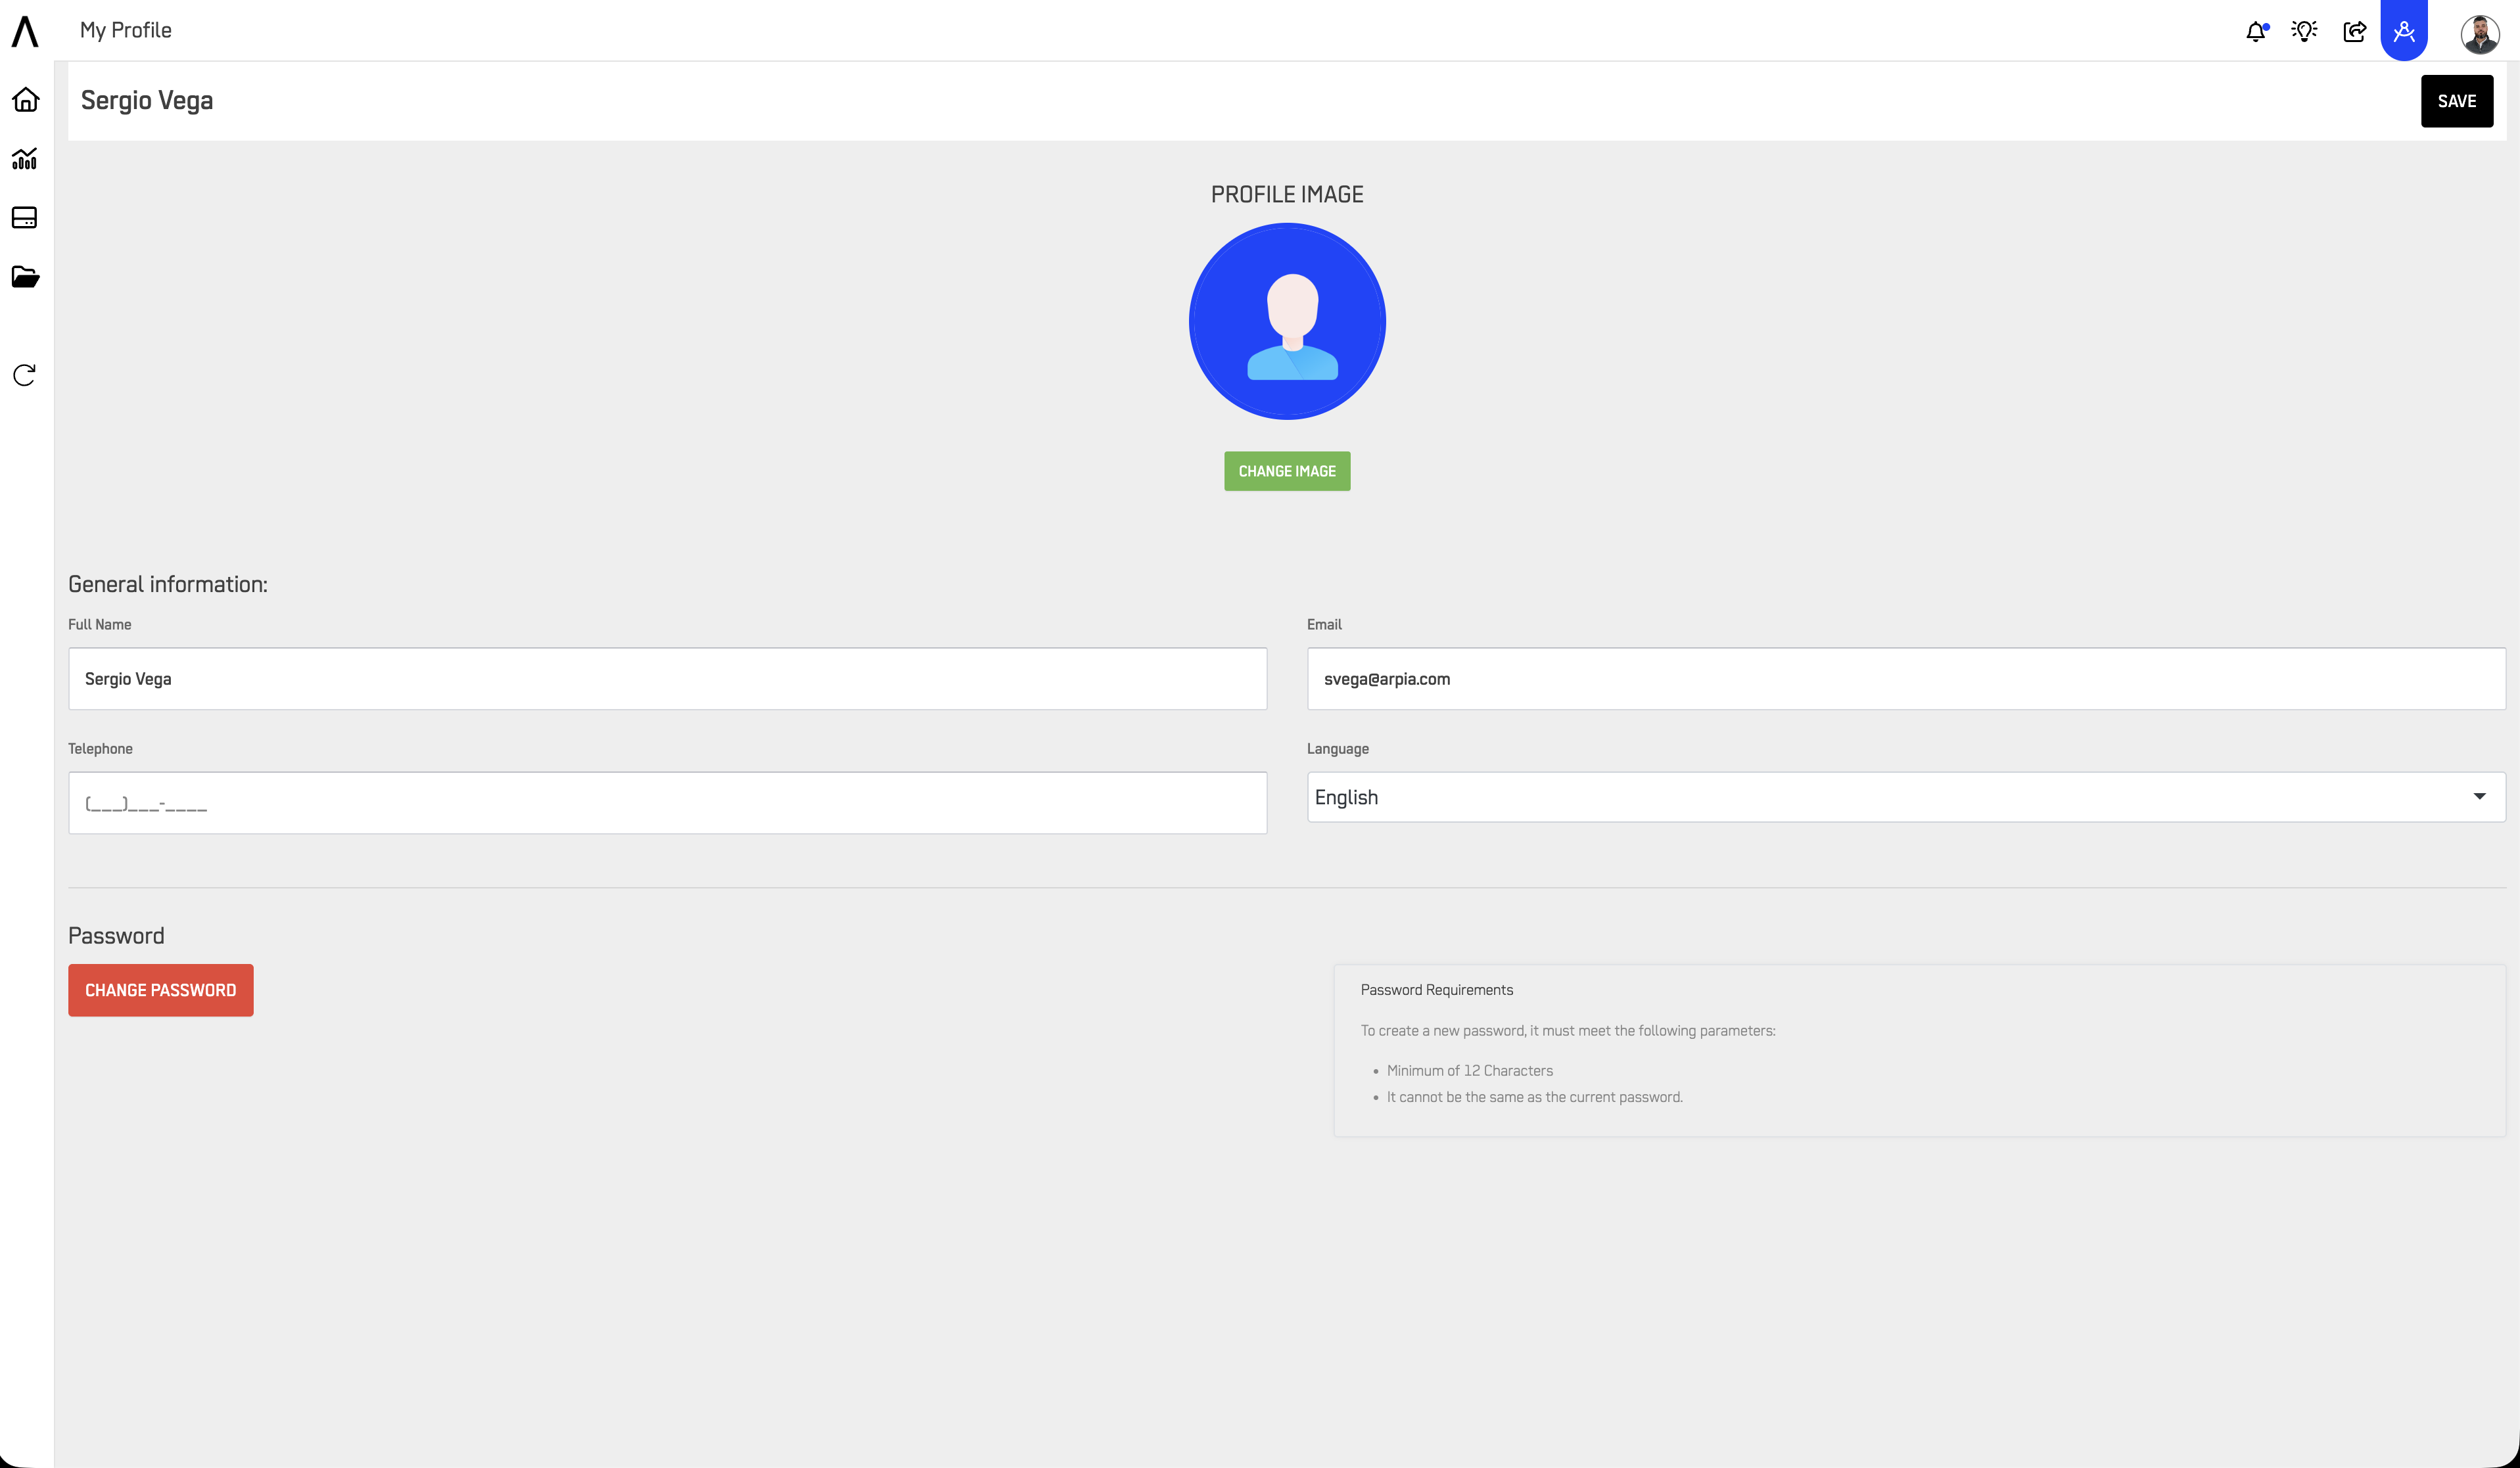Open the folder sidebar icon
2520x1468 pixels.
pyautogui.click(x=25, y=277)
